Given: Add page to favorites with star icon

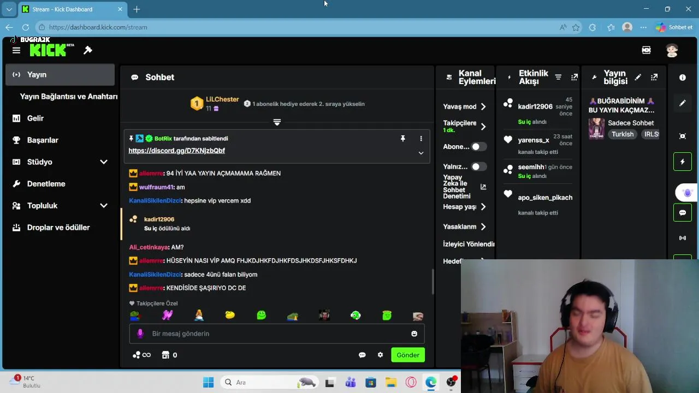Looking at the screenshot, I should [x=576, y=27].
